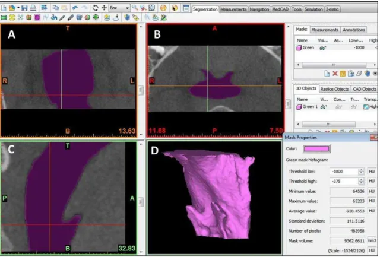Viewport: 380px width, 257px height.
Task: Open the round dropdown arrow after mask icons
Action: coord(375,74)
